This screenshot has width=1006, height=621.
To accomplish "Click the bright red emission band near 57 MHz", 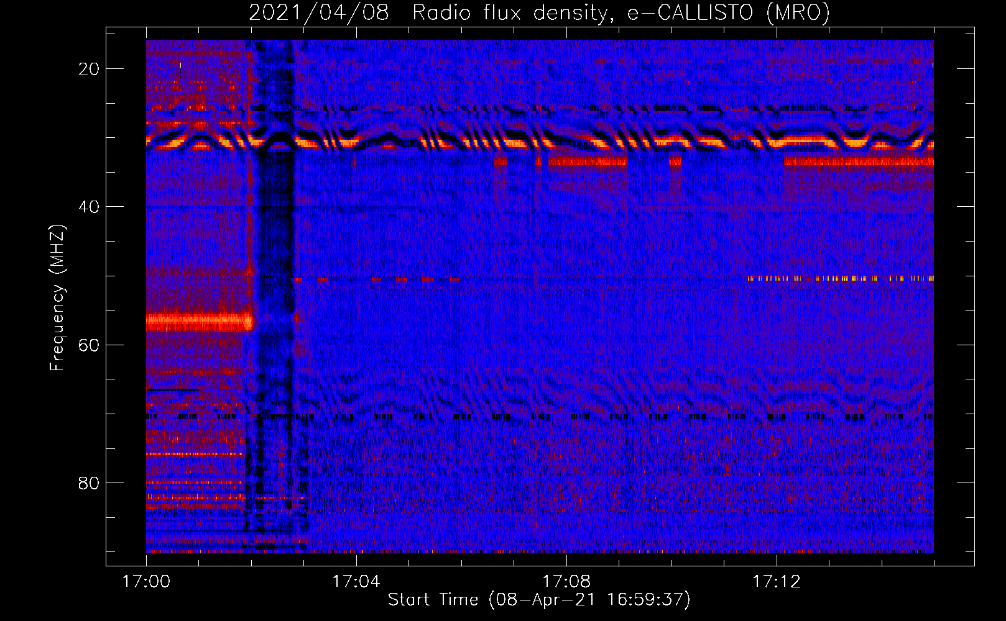I will [x=200, y=322].
